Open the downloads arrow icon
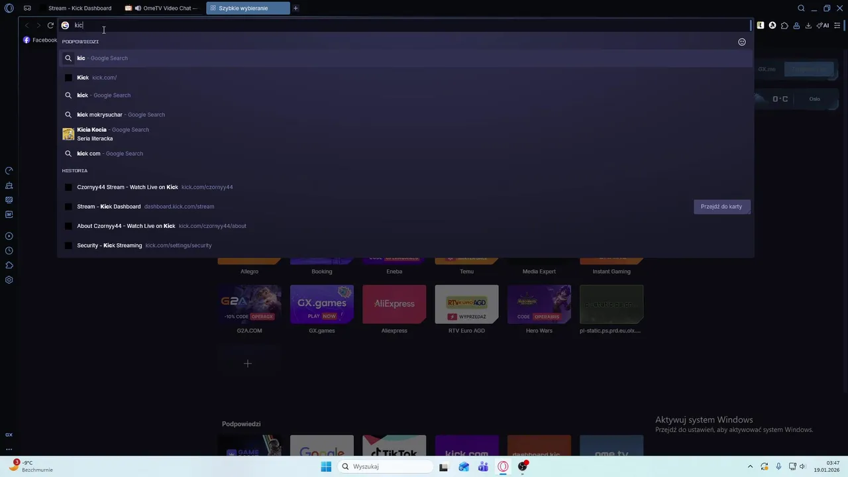This screenshot has width=848, height=477. click(808, 25)
